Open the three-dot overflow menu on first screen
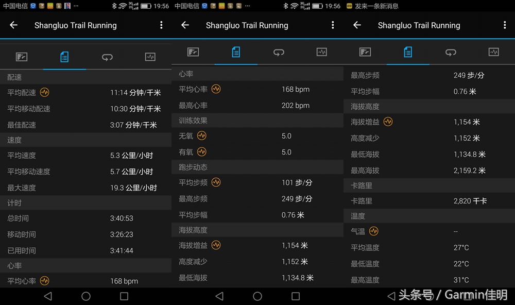Image resolution: width=515 pixels, height=305 pixels. 161,25
